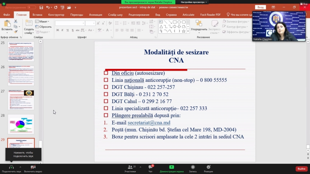The height and width of the screenshot is (174, 310).
Task: Select slide 28 thumbnail with pie chart
Action: click(21, 124)
